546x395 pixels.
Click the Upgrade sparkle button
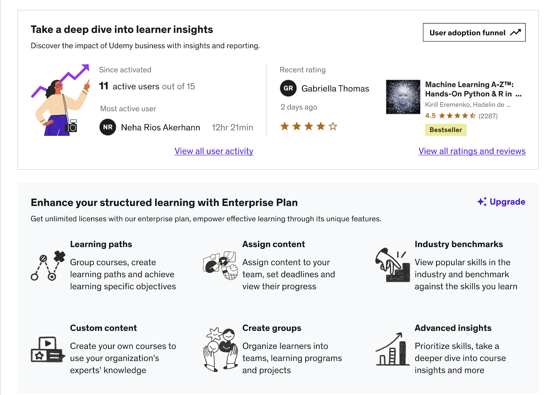pos(501,202)
